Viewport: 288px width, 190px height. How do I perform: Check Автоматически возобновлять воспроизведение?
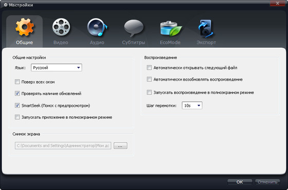pyautogui.click(x=149, y=80)
